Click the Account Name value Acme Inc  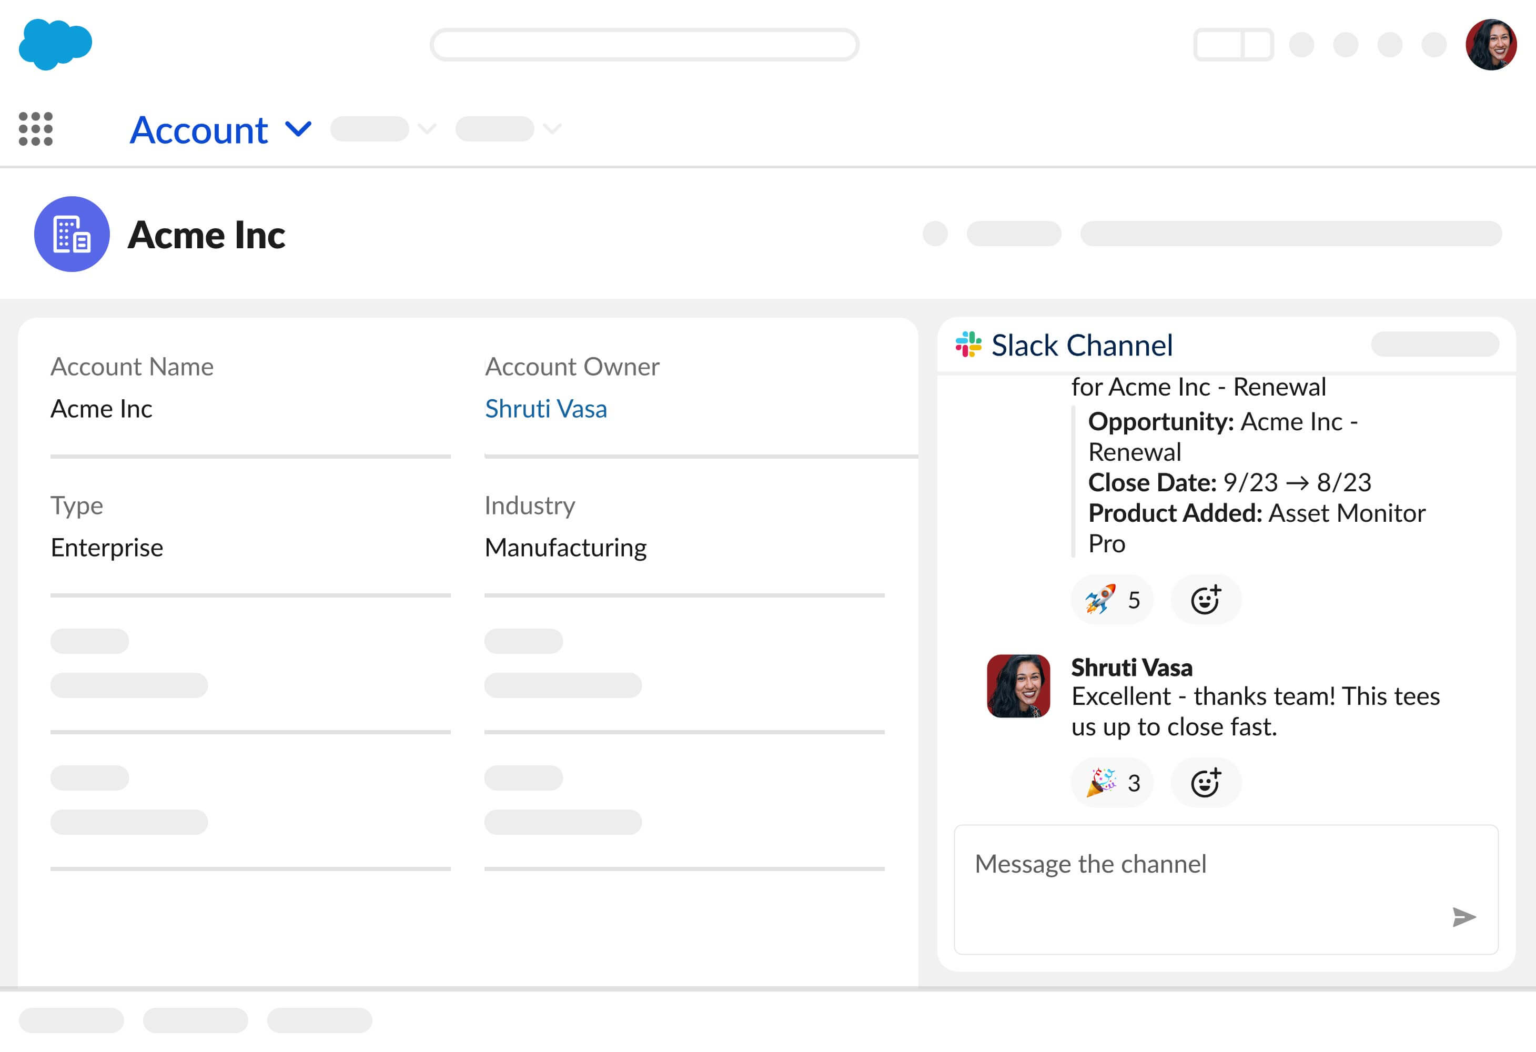pyautogui.click(x=101, y=409)
